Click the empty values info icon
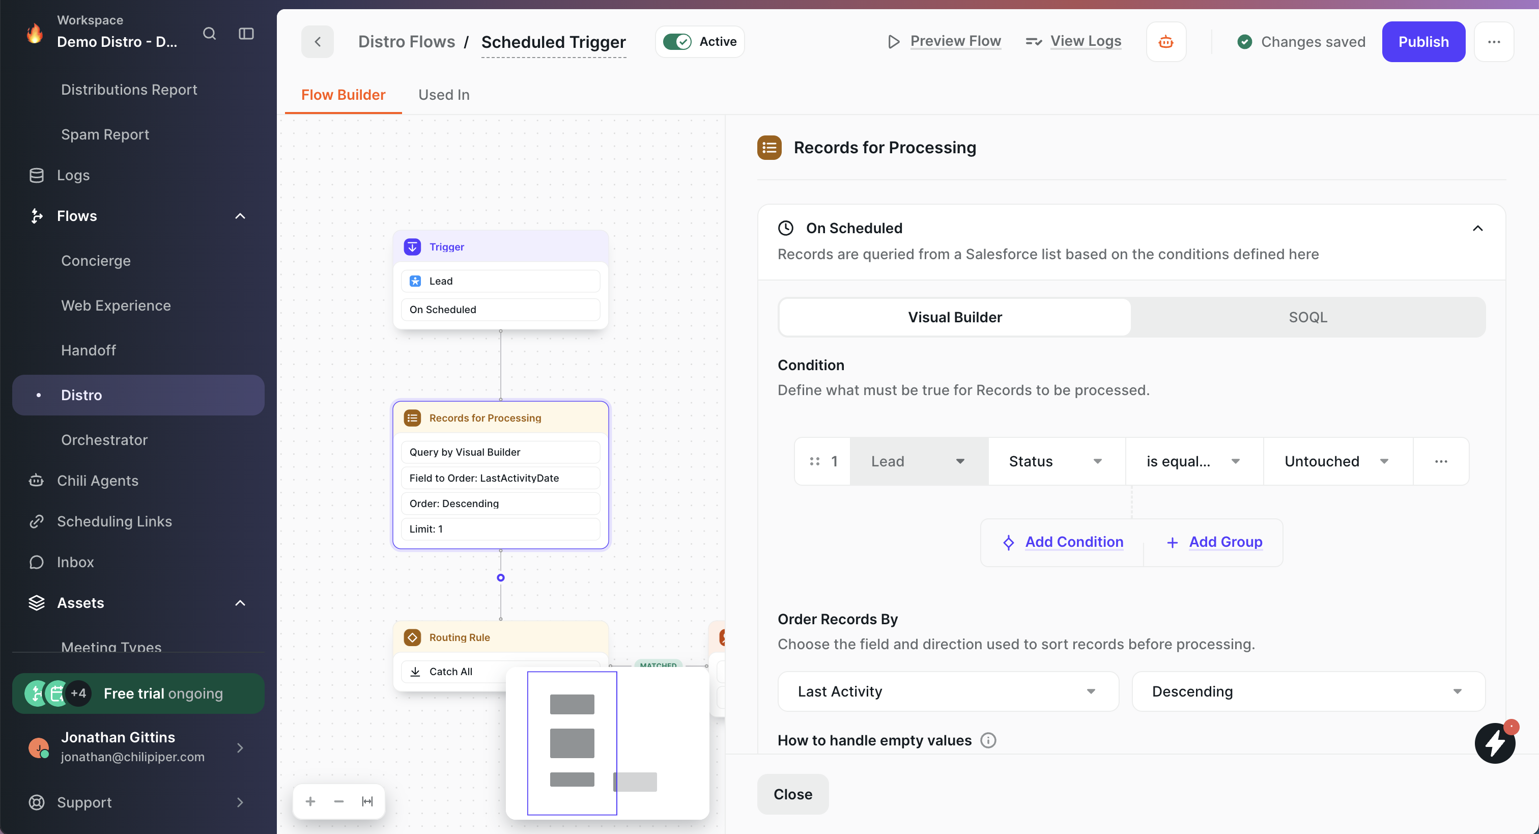Image resolution: width=1539 pixels, height=834 pixels. tap(988, 740)
